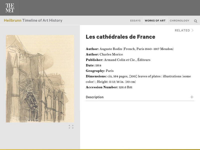200x150 pixels.
Task: Click the fullscreen expand image icon
Action: click(71, 127)
